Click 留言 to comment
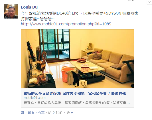 tap(31, 113)
